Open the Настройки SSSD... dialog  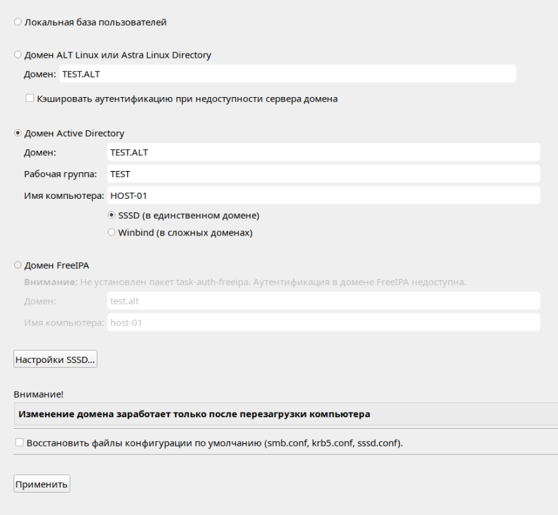point(56,359)
